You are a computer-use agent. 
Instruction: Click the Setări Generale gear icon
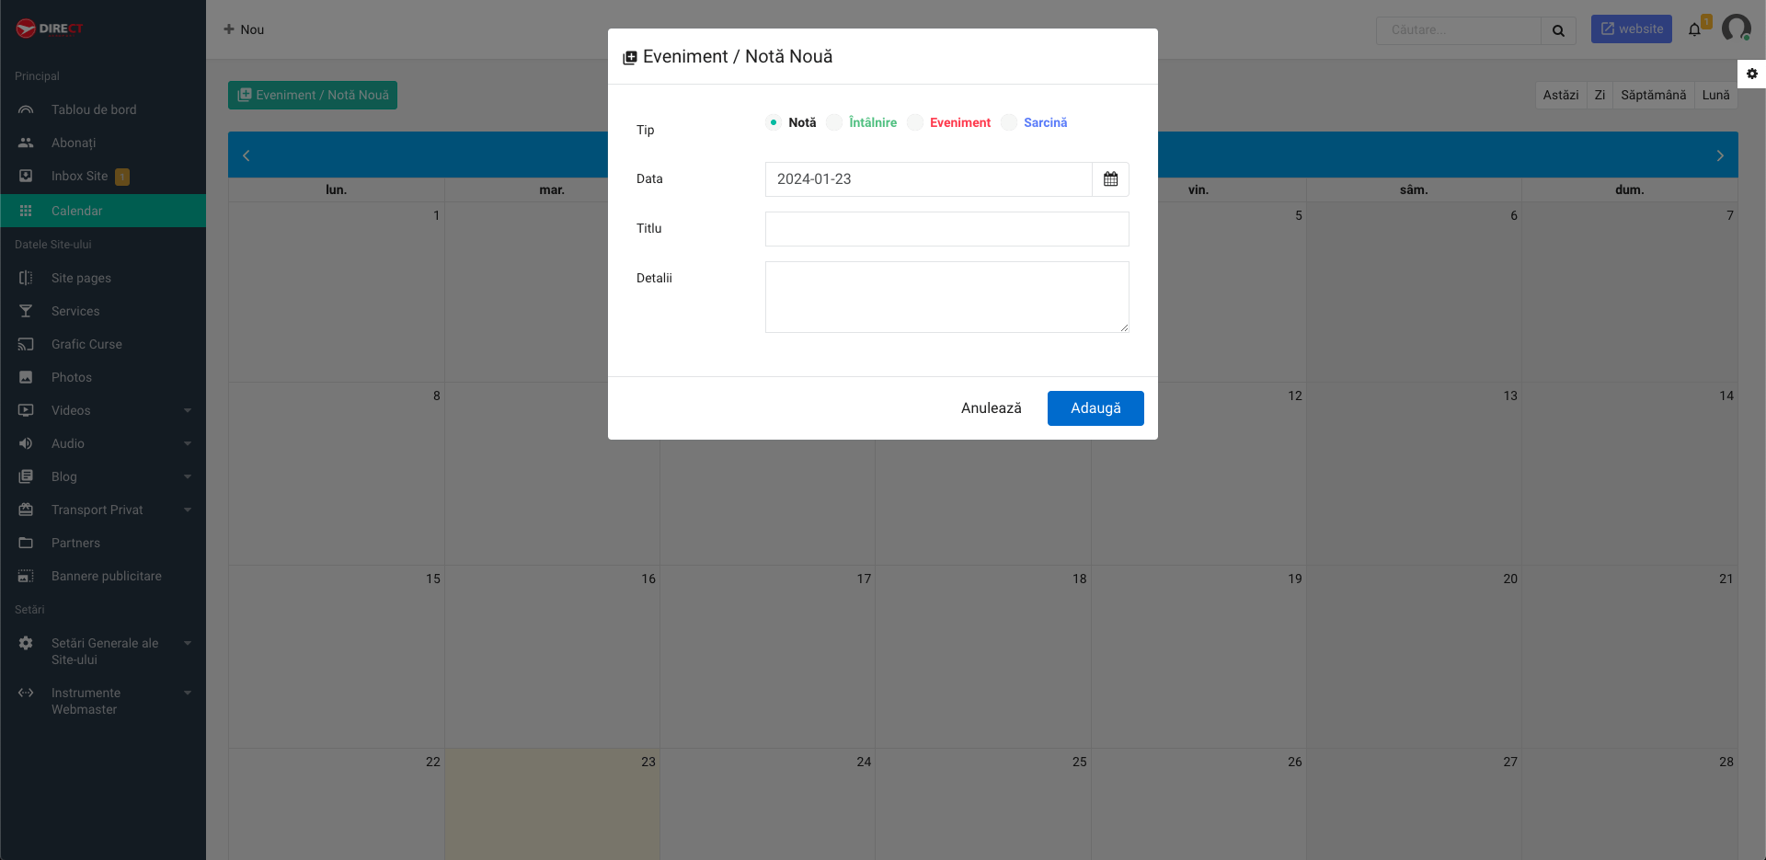[26, 643]
